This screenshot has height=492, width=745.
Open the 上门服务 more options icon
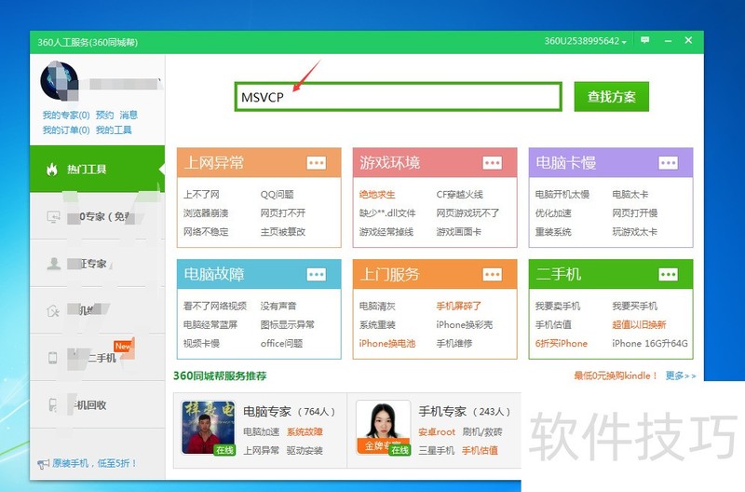[x=493, y=274]
